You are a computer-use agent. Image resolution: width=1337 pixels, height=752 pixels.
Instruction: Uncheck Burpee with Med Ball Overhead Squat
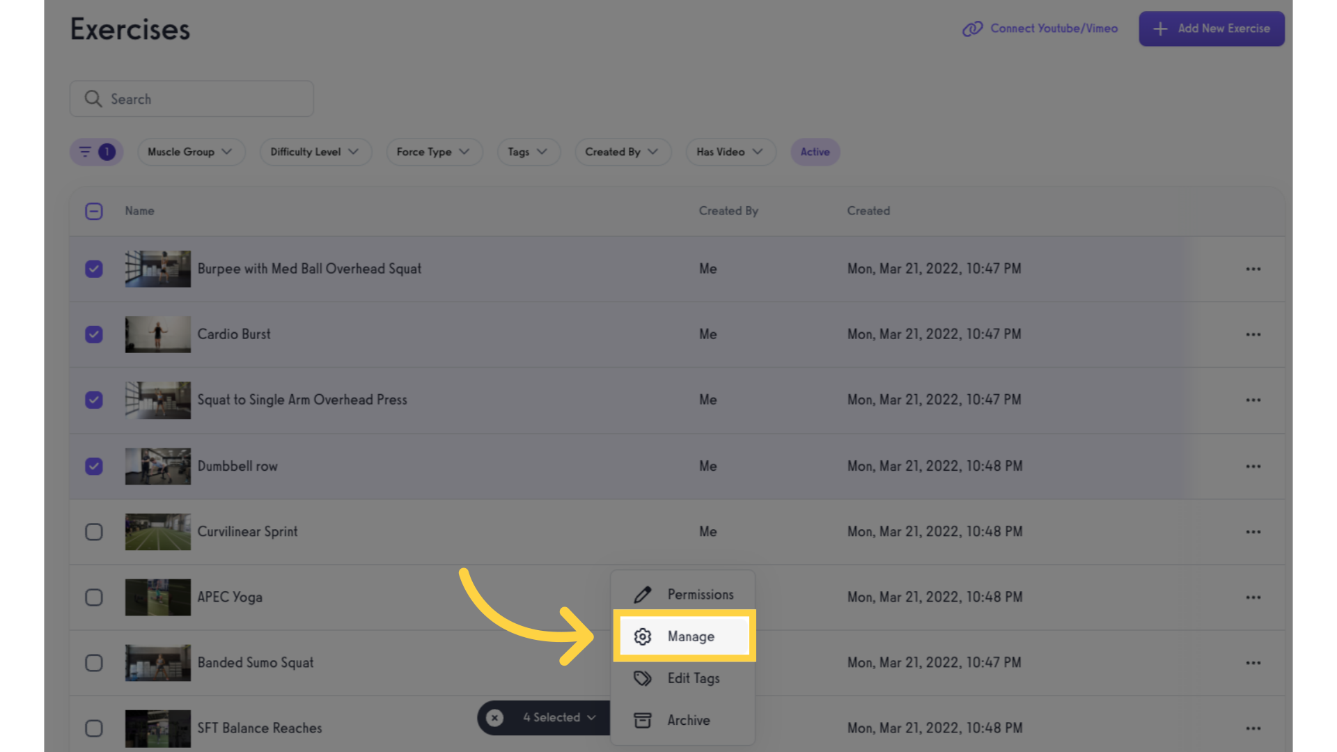(x=94, y=269)
